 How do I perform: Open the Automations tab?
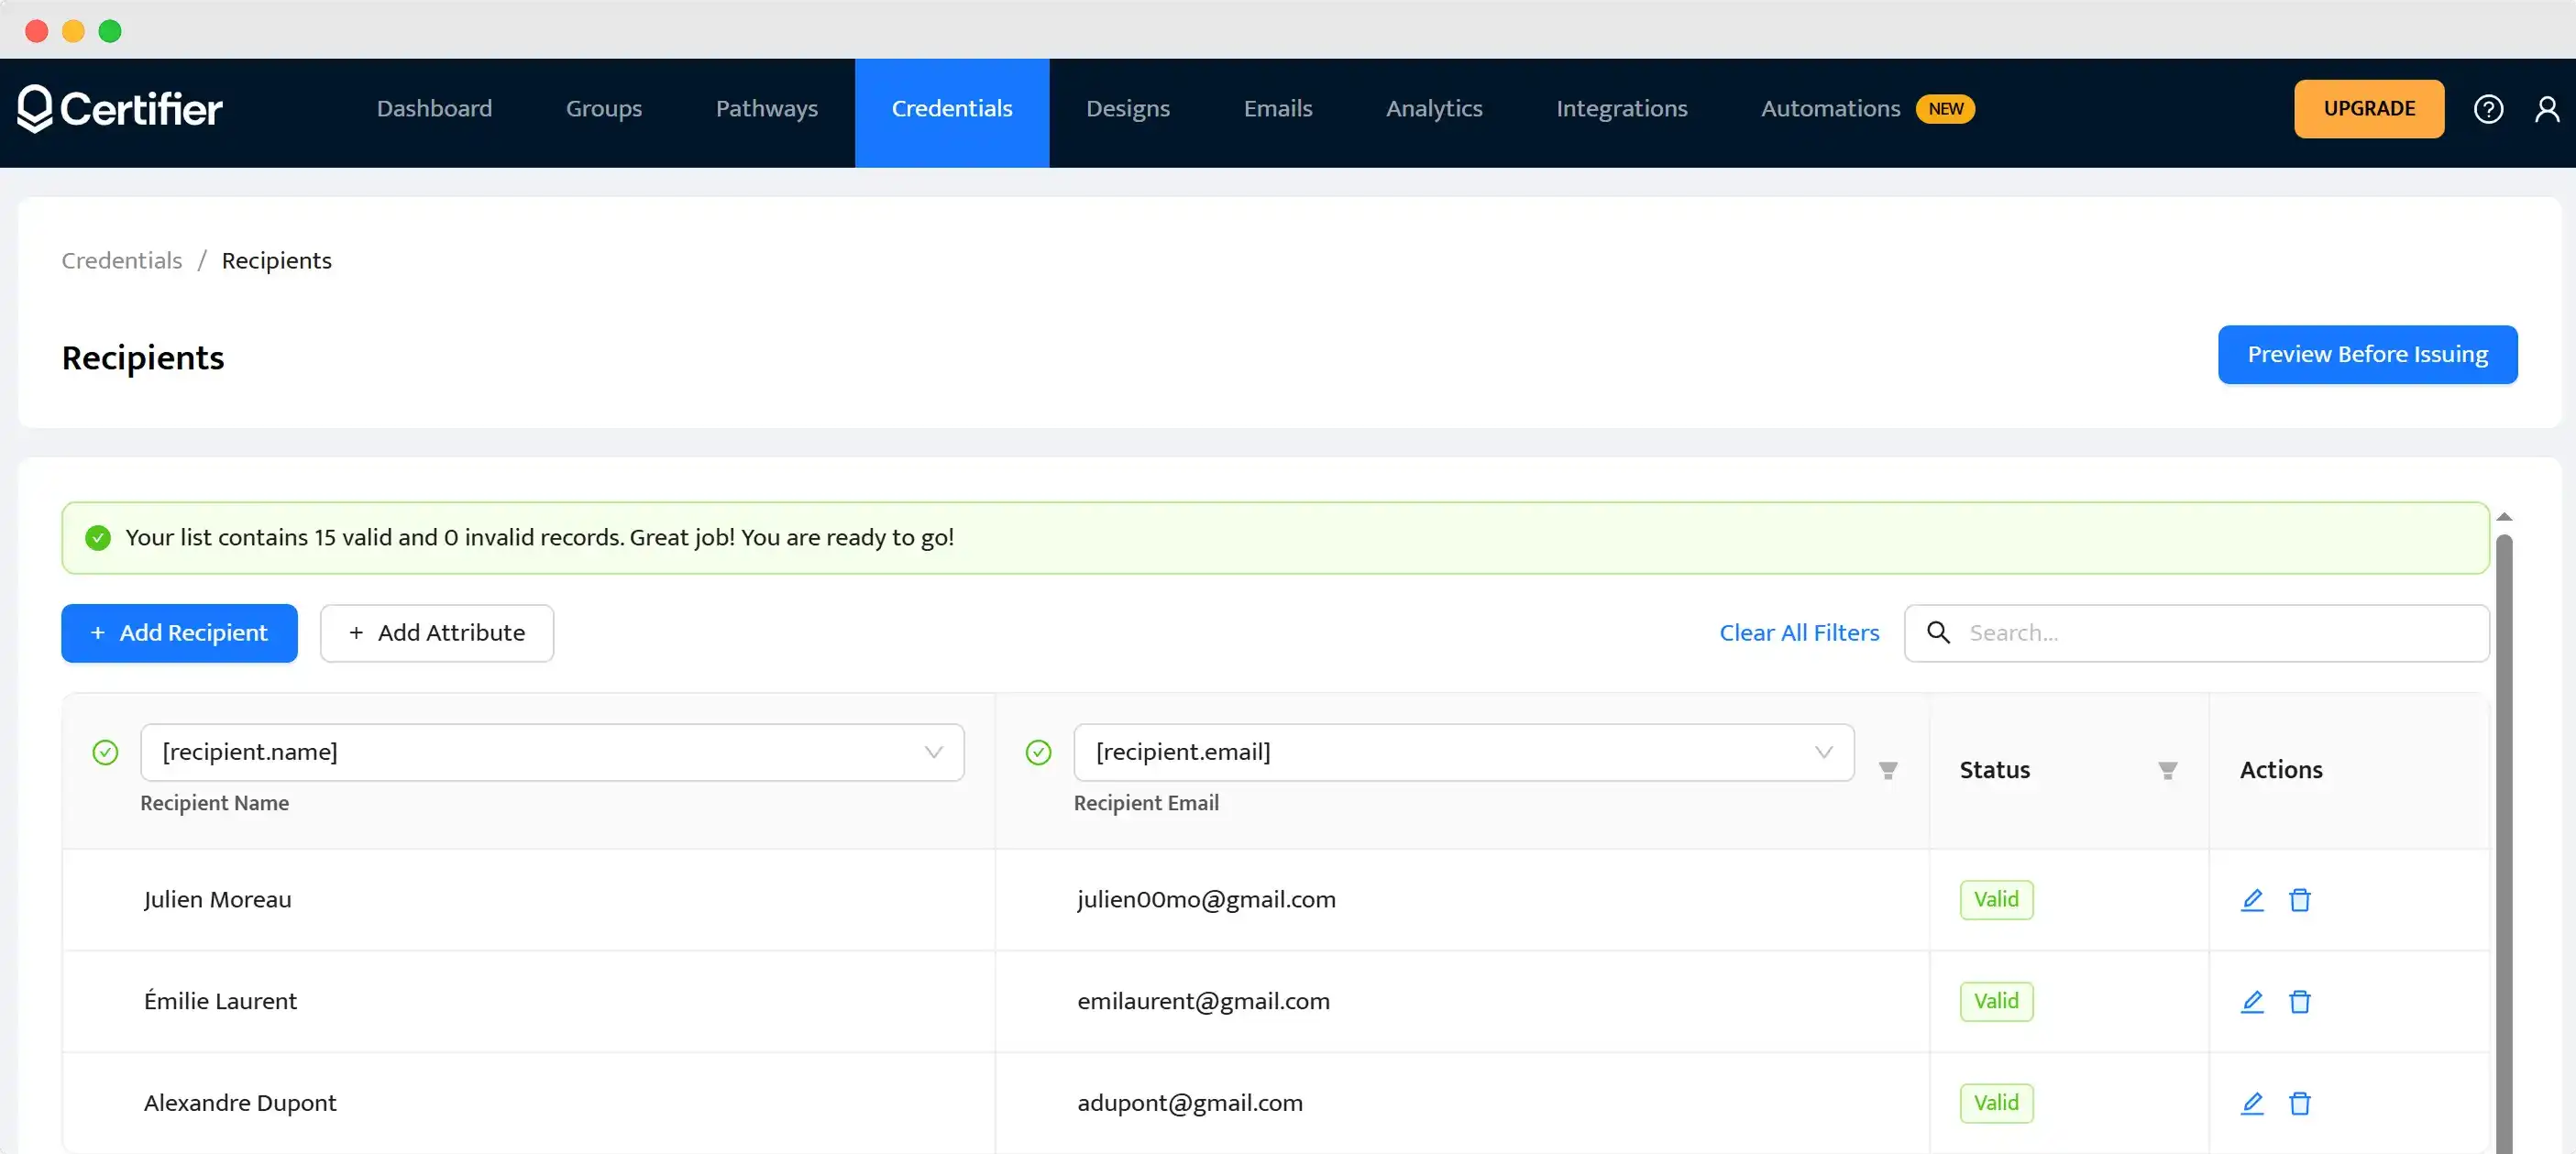(1830, 109)
